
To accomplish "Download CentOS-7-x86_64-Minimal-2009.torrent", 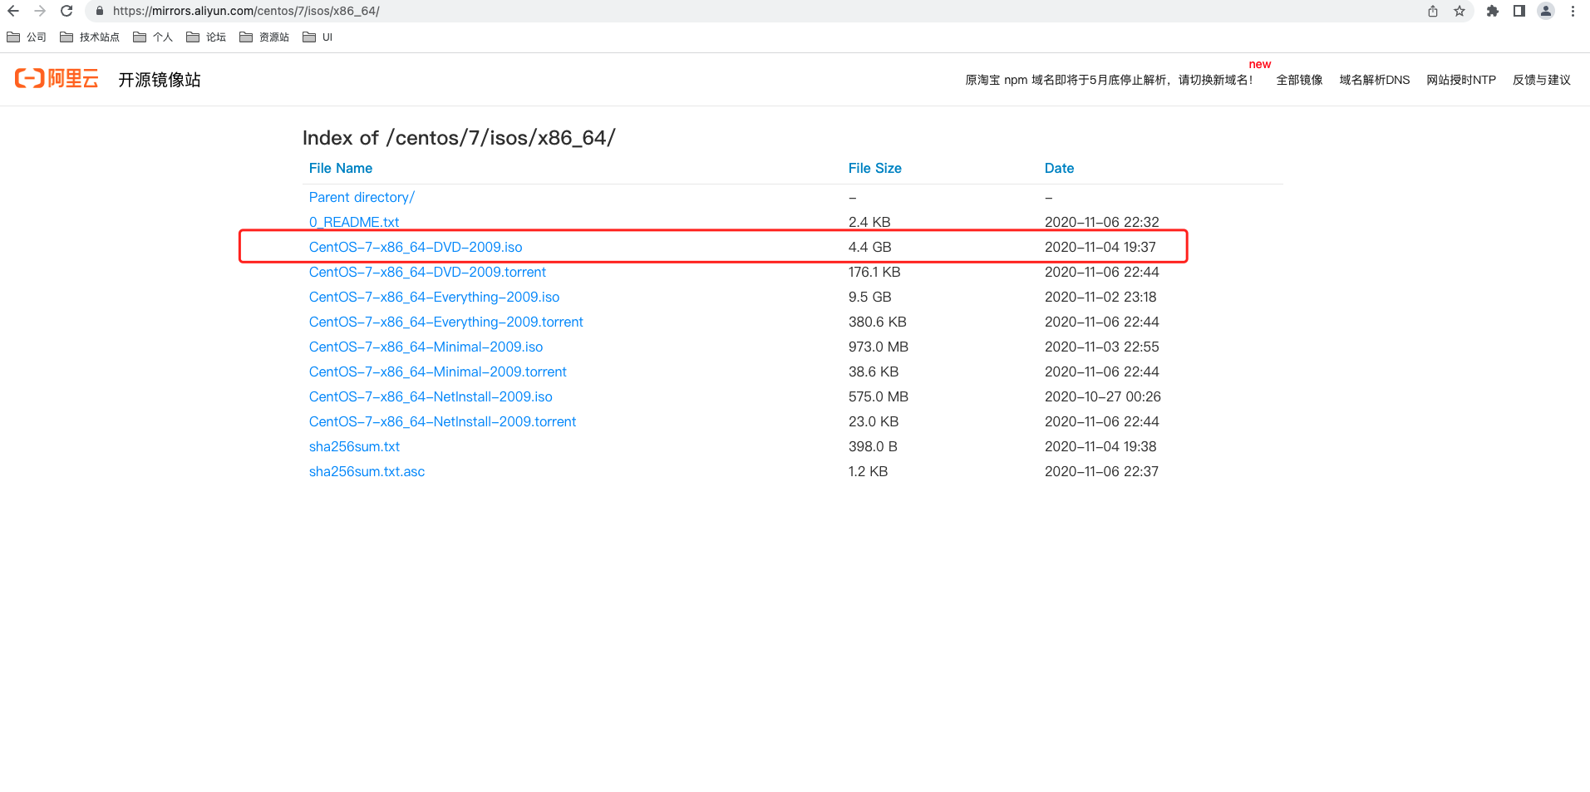I will [438, 371].
